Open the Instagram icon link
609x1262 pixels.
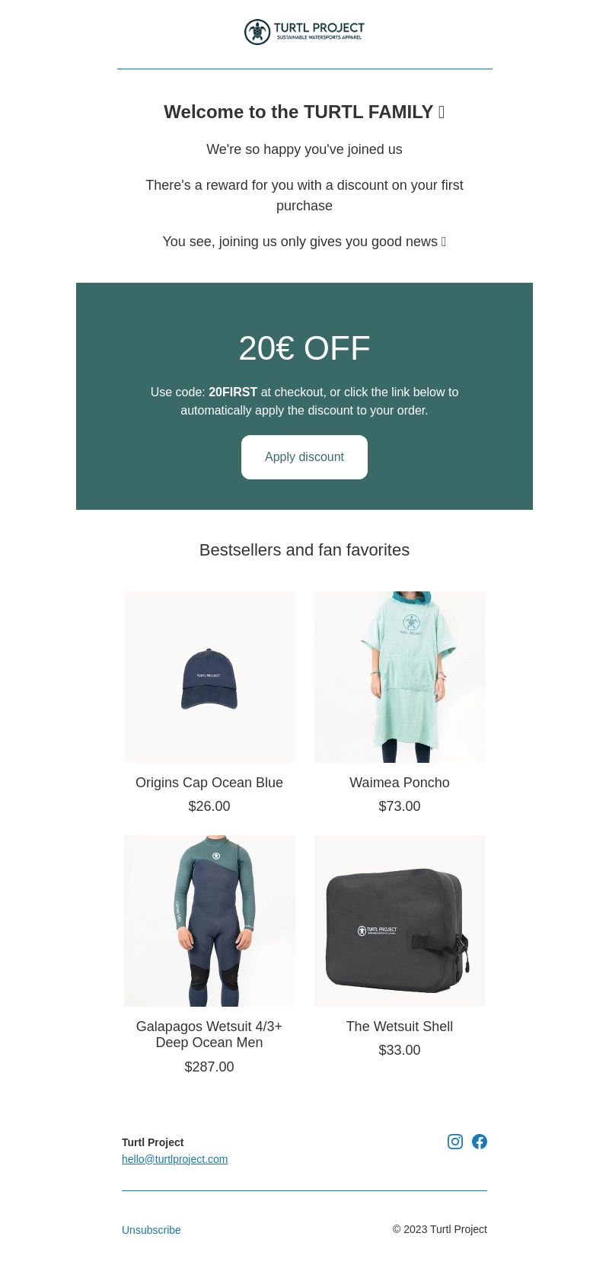click(x=455, y=1141)
